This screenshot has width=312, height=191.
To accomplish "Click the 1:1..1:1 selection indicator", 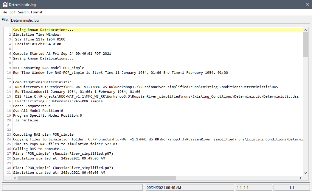I will [x=254, y=187].
